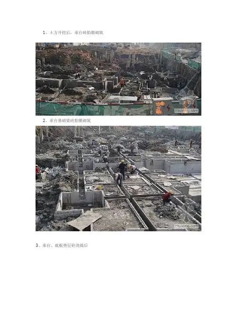Click the red-clothed worker at the second photo's left edge
This screenshot has width=235, height=332.
37,170
